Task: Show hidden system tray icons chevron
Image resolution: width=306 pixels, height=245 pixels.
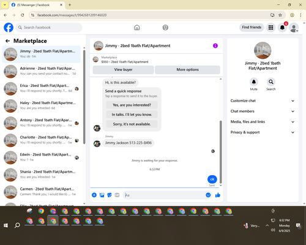Action: (267, 225)
